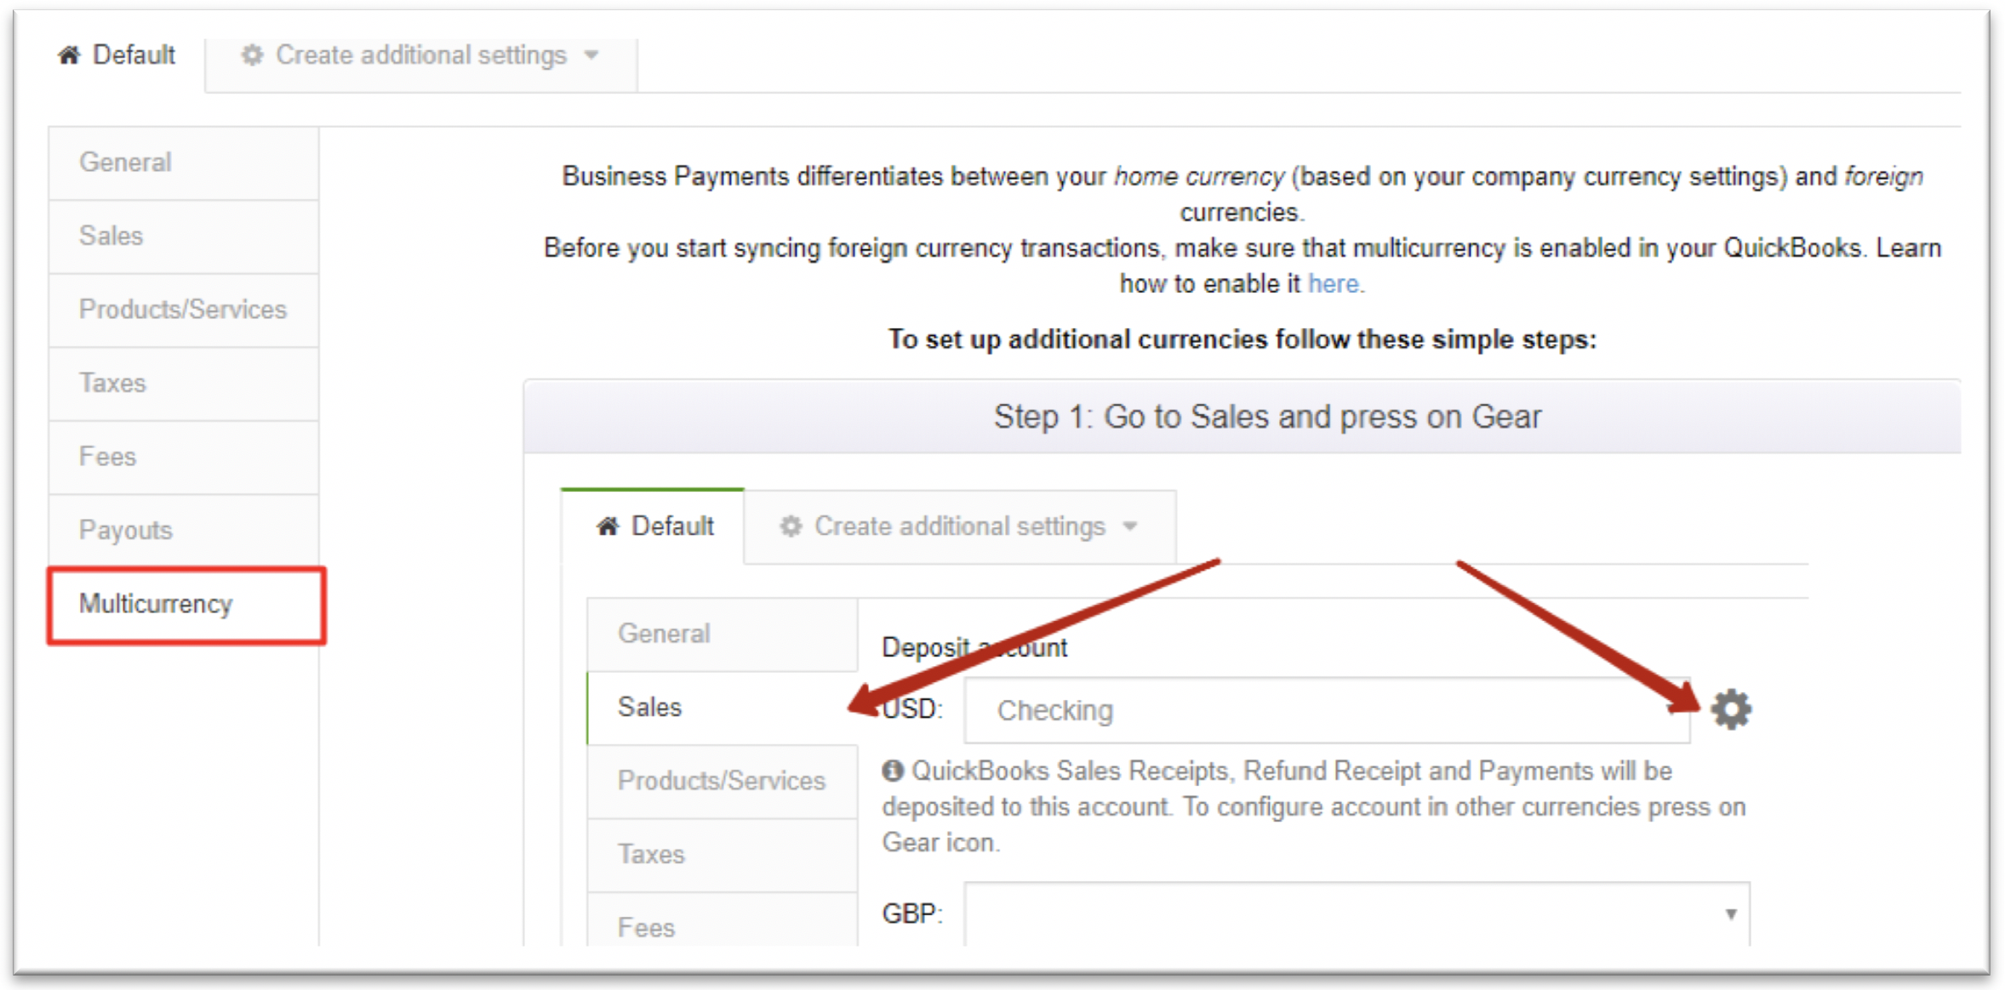Image resolution: width=2005 pixels, height=990 pixels.
Task: Open the USD Checking account dropdown
Action: click(x=1327, y=710)
